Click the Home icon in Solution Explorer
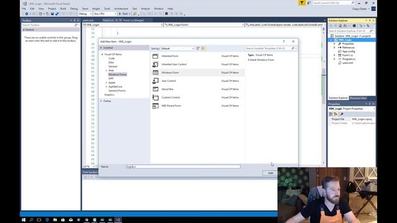The image size is (397, 223). point(341,26)
